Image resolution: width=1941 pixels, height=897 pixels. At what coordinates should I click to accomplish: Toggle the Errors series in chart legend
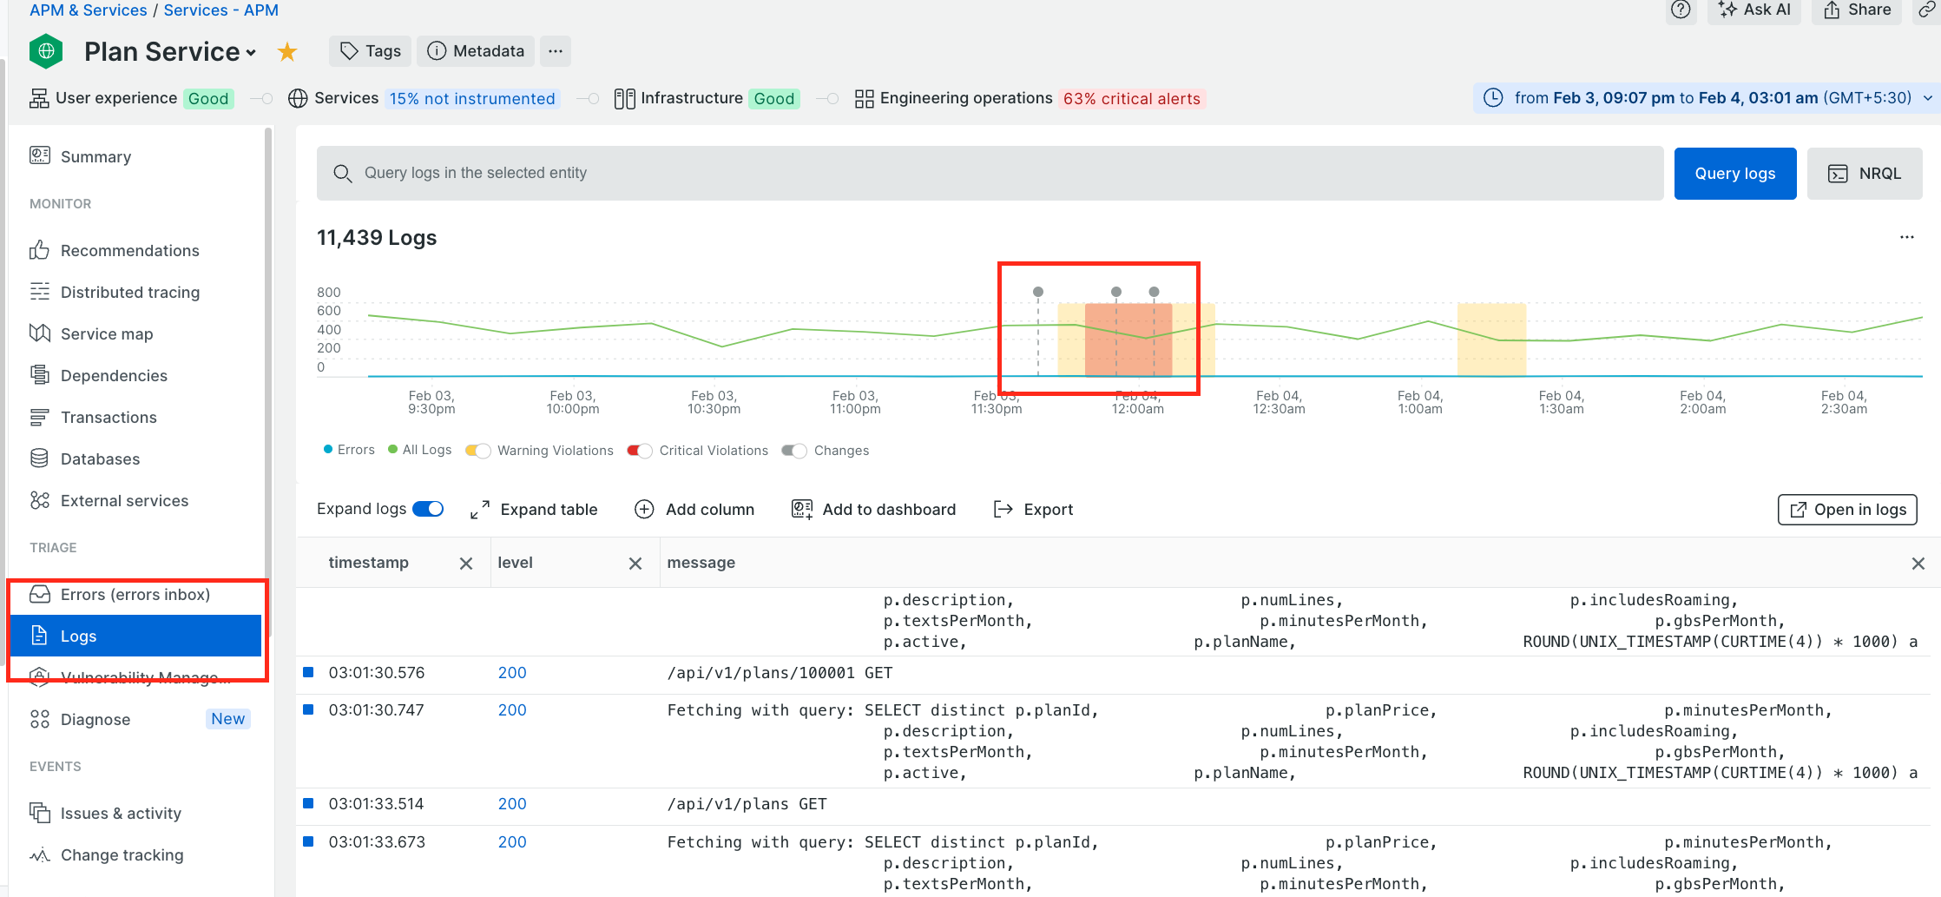click(349, 450)
